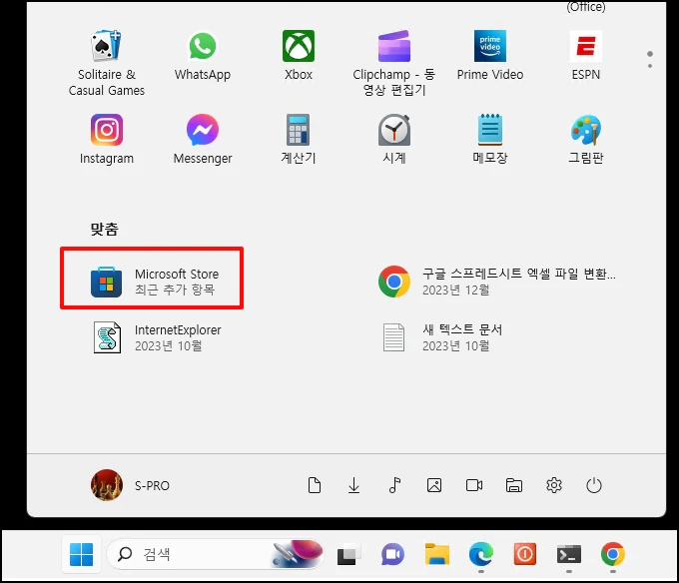Open the ESPN app
The width and height of the screenshot is (679, 583).
(586, 55)
